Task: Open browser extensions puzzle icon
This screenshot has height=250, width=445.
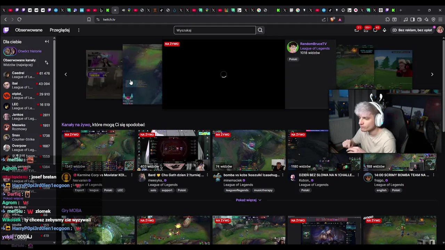Action: coord(388,19)
